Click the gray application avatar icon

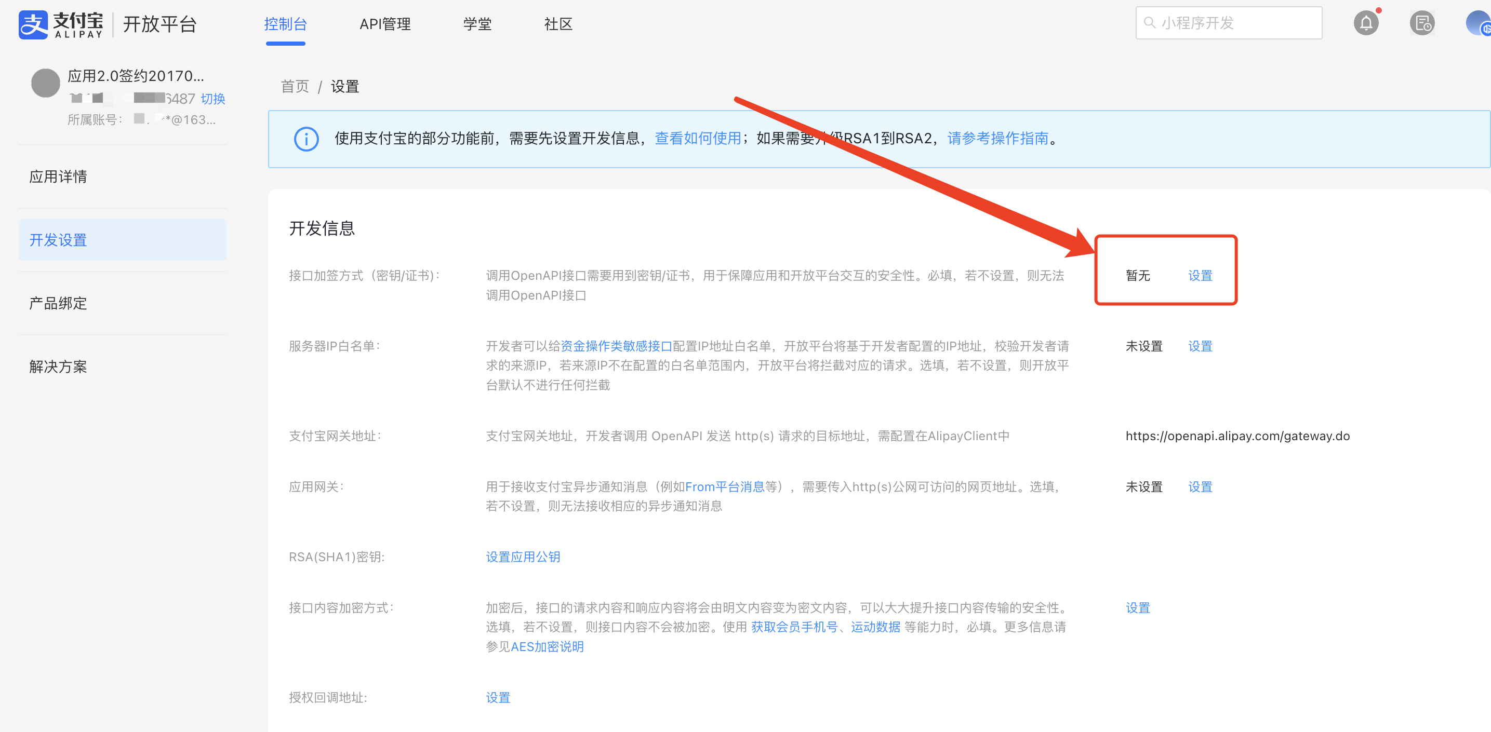click(x=46, y=83)
